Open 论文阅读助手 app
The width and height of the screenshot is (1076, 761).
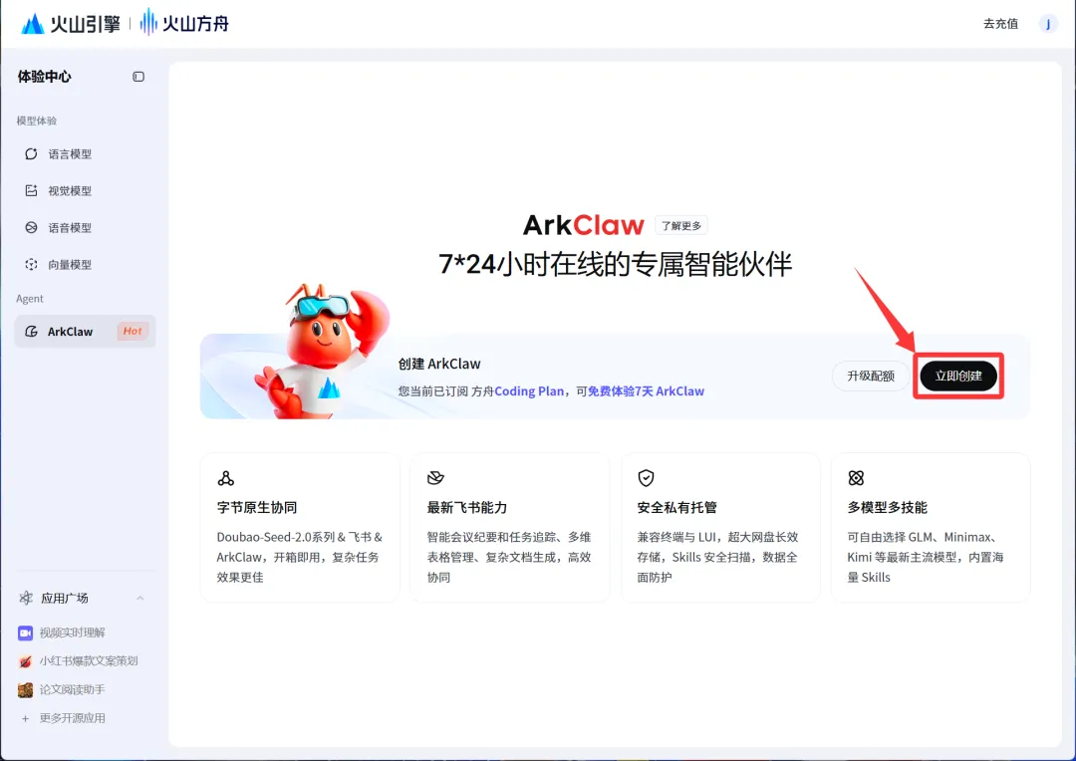click(72, 689)
